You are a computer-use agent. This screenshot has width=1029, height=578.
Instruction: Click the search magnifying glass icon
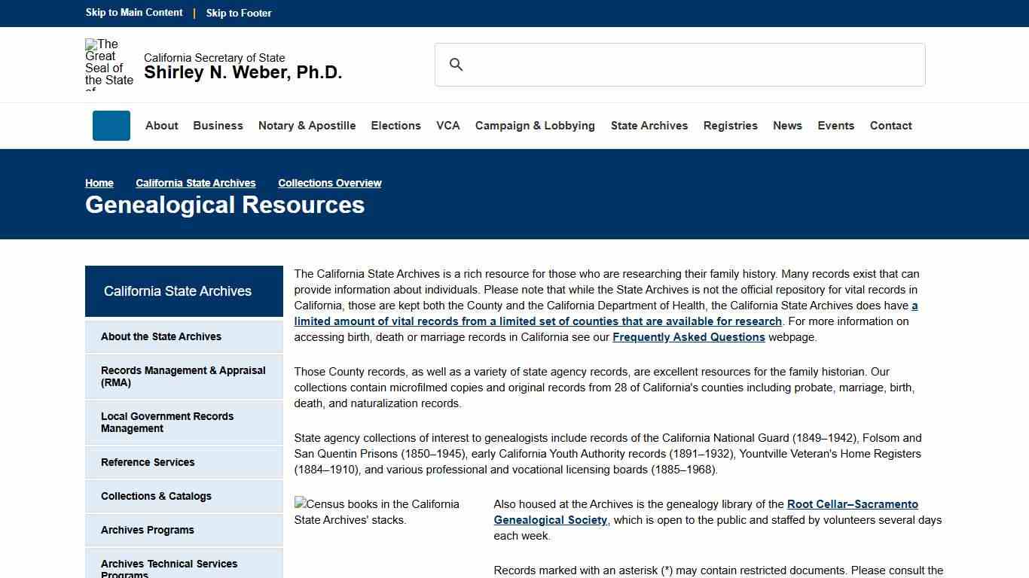click(456, 65)
